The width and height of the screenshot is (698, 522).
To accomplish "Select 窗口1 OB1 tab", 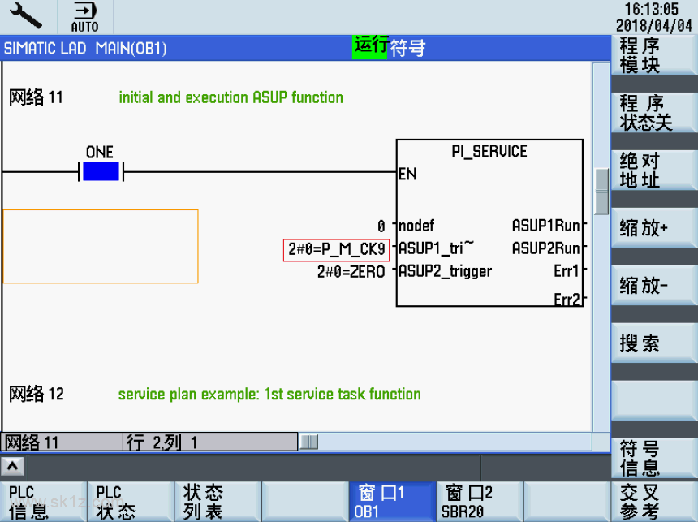I will click(x=392, y=502).
